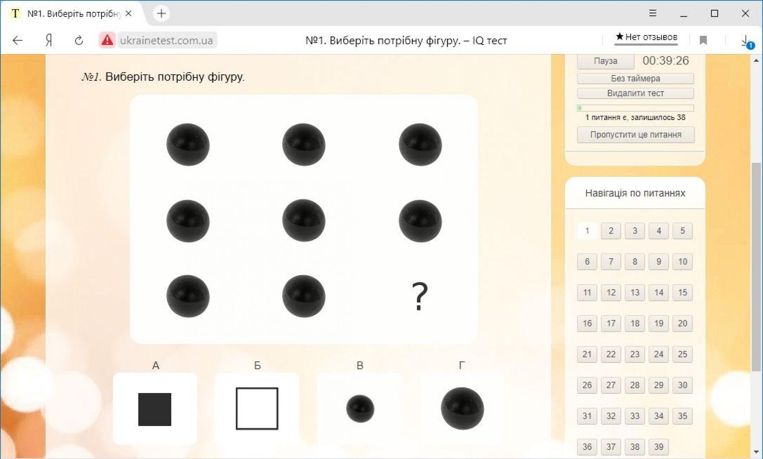
Task: Click the browser back arrow
Action: [x=17, y=40]
